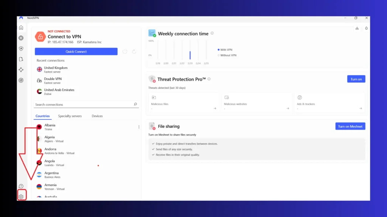Click the Double VPN padlocks icon
This screenshot has width=387, height=217.
tap(39, 81)
